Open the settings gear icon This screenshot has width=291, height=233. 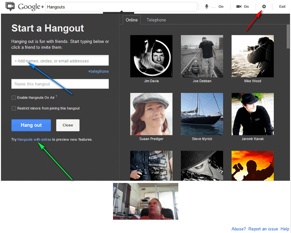point(264,6)
